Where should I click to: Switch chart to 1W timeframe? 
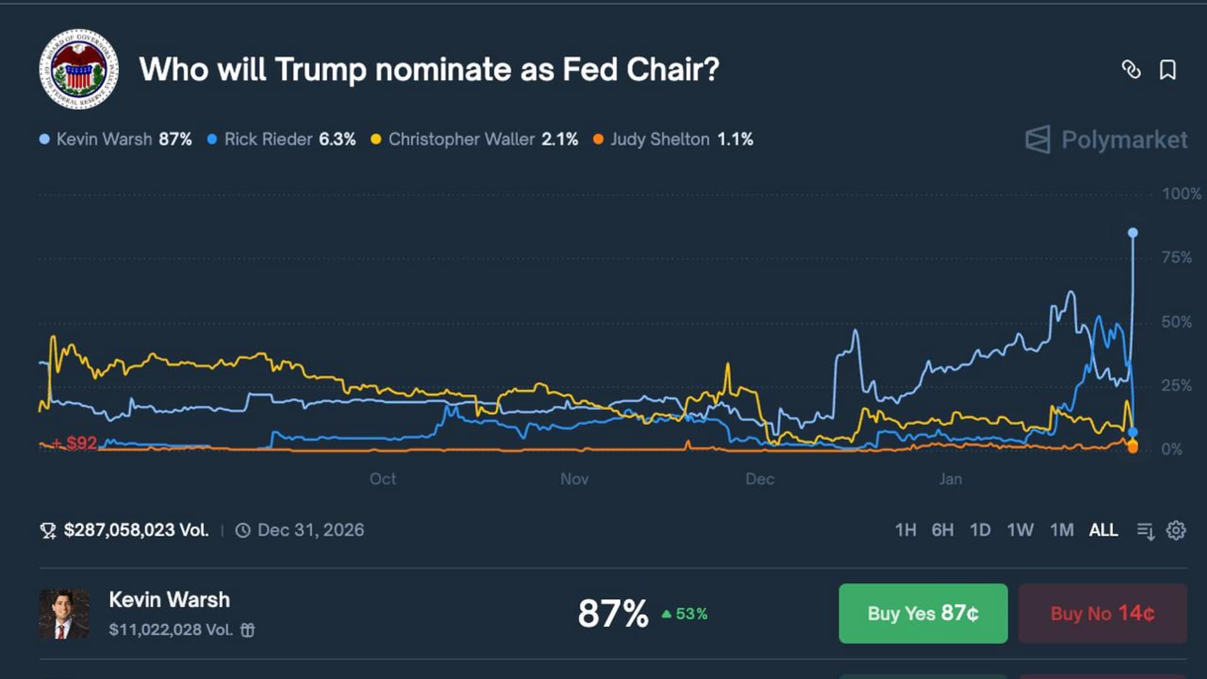pos(1020,530)
